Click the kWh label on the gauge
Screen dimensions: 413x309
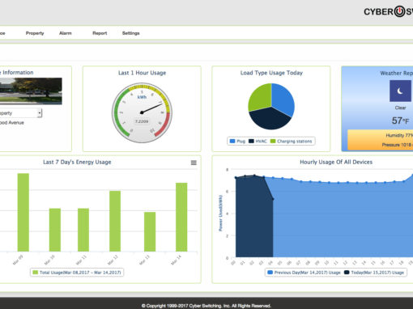coord(142,97)
